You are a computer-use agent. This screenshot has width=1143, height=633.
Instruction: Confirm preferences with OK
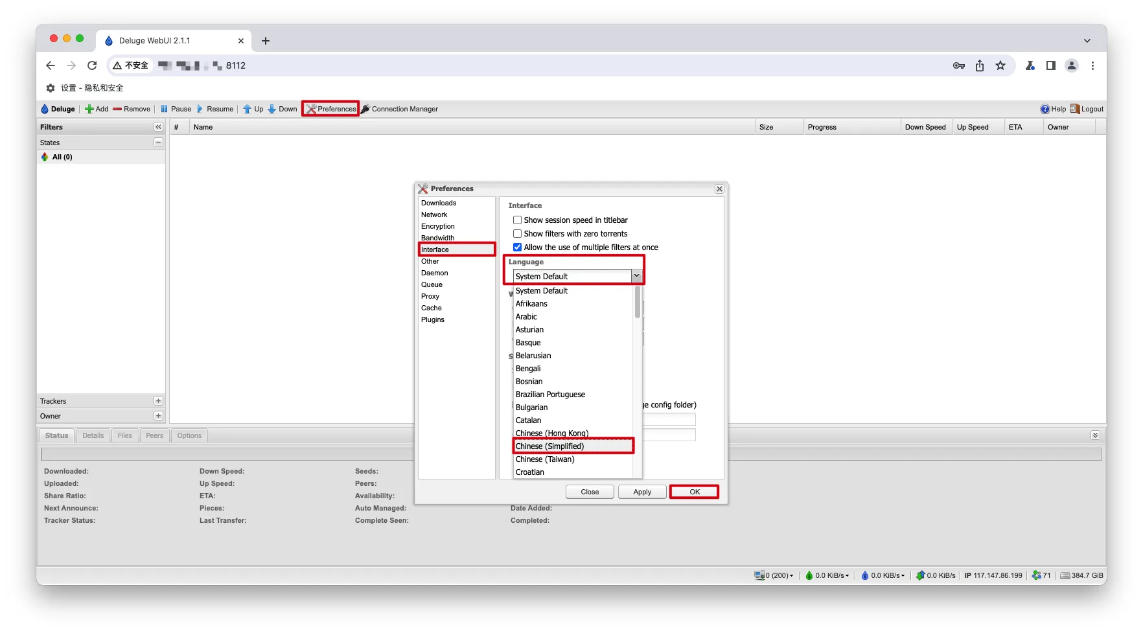click(695, 492)
